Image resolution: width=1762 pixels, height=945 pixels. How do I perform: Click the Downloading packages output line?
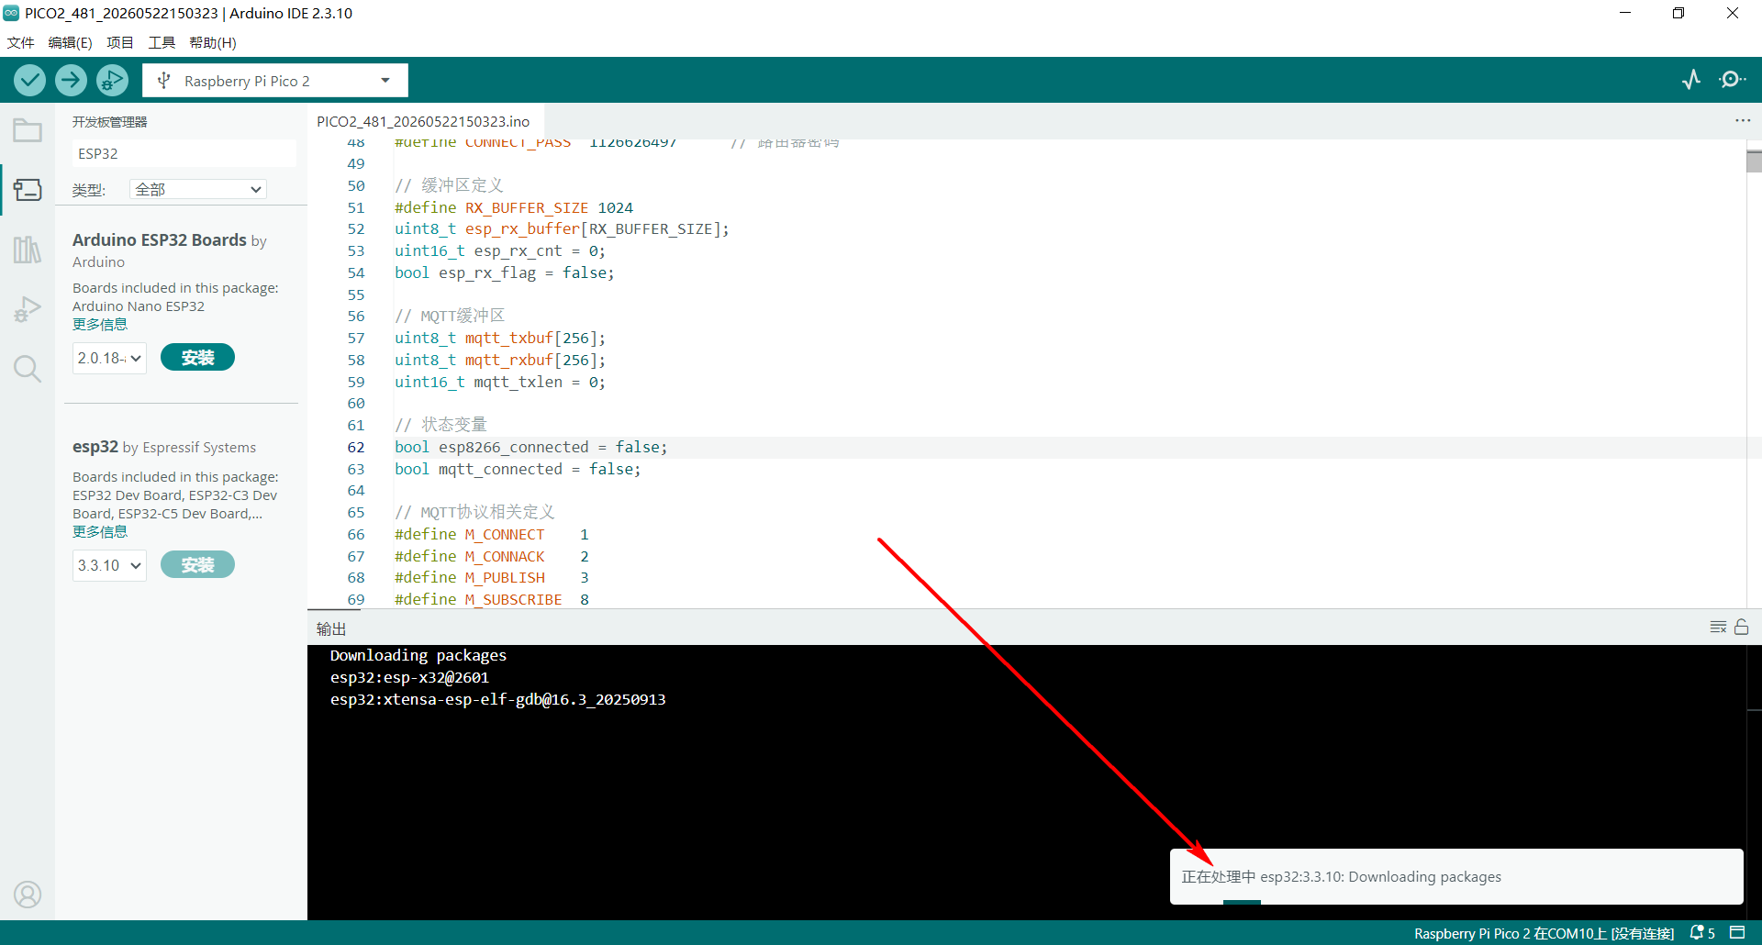(418, 655)
